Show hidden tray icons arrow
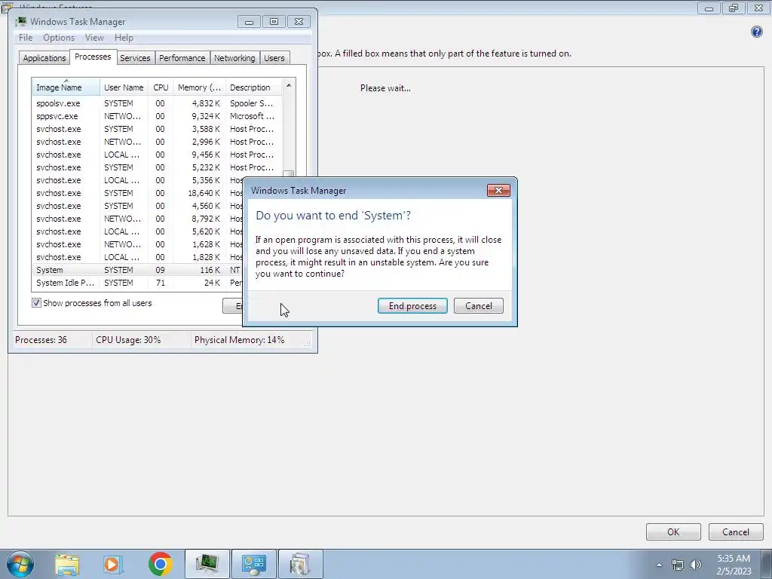 659,565
